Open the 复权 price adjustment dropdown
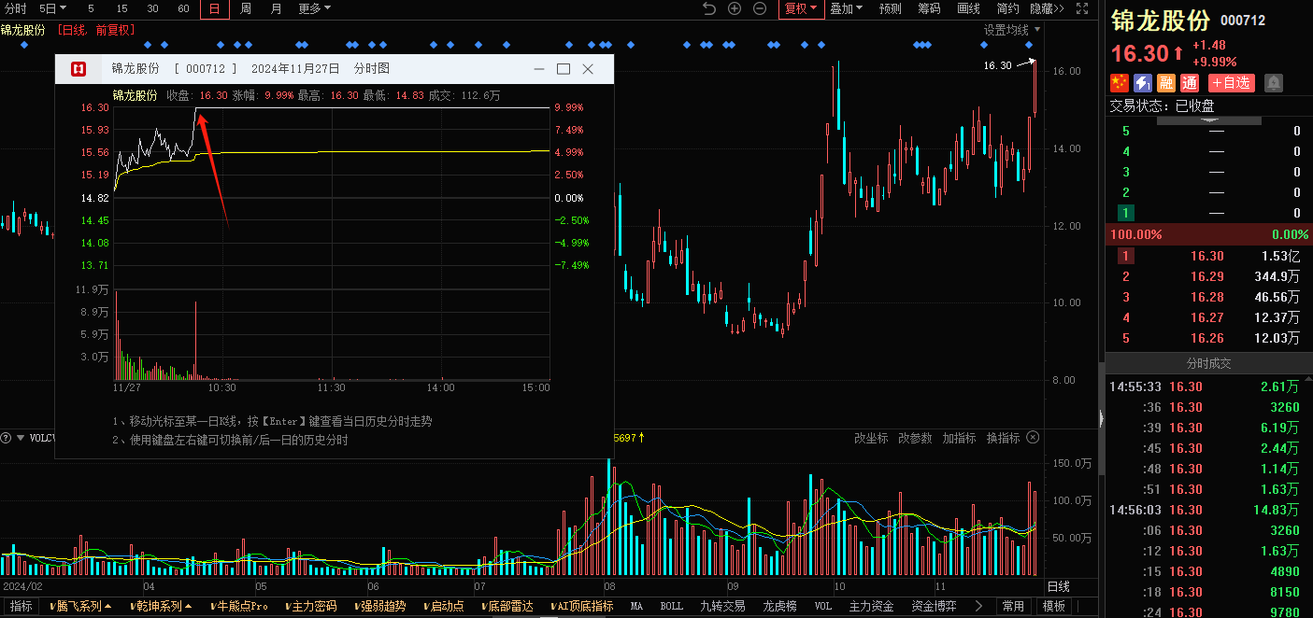1313x618 pixels. click(x=801, y=8)
